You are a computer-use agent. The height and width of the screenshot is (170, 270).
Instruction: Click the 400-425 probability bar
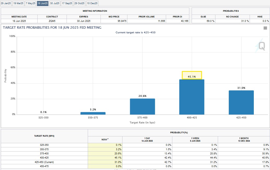coord(192,97)
